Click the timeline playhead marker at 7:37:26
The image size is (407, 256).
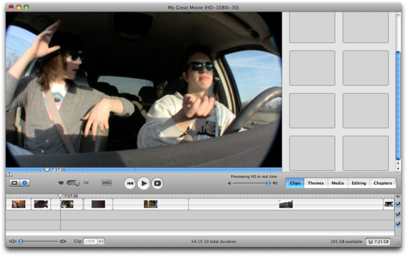point(60,196)
